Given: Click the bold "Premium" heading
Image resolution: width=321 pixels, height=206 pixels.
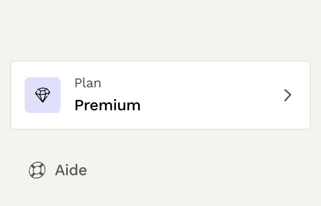Looking at the screenshot, I should pos(108,105).
